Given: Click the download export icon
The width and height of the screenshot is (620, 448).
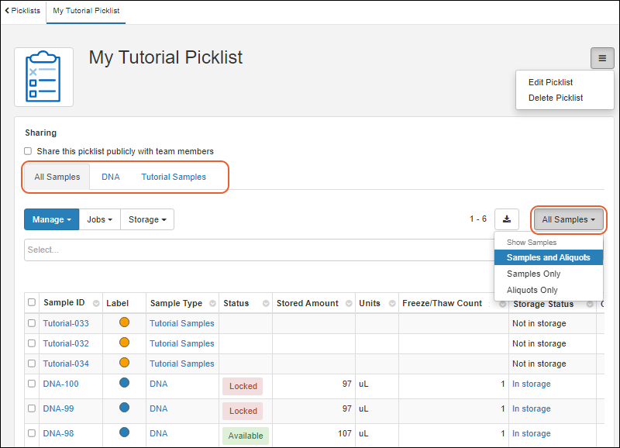Looking at the screenshot, I should pyautogui.click(x=507, y=219).
